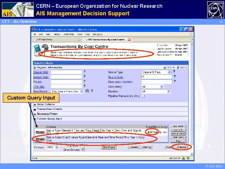Open the History menu

point(57,34)
